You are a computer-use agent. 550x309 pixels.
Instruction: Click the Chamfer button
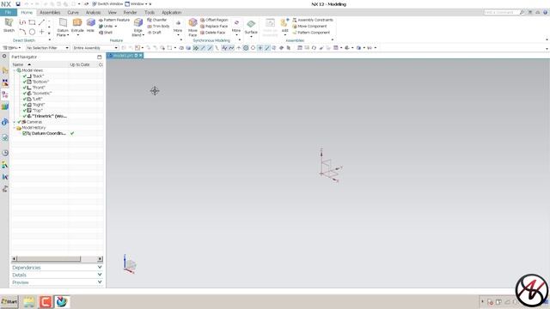click(x=157, y=20)
